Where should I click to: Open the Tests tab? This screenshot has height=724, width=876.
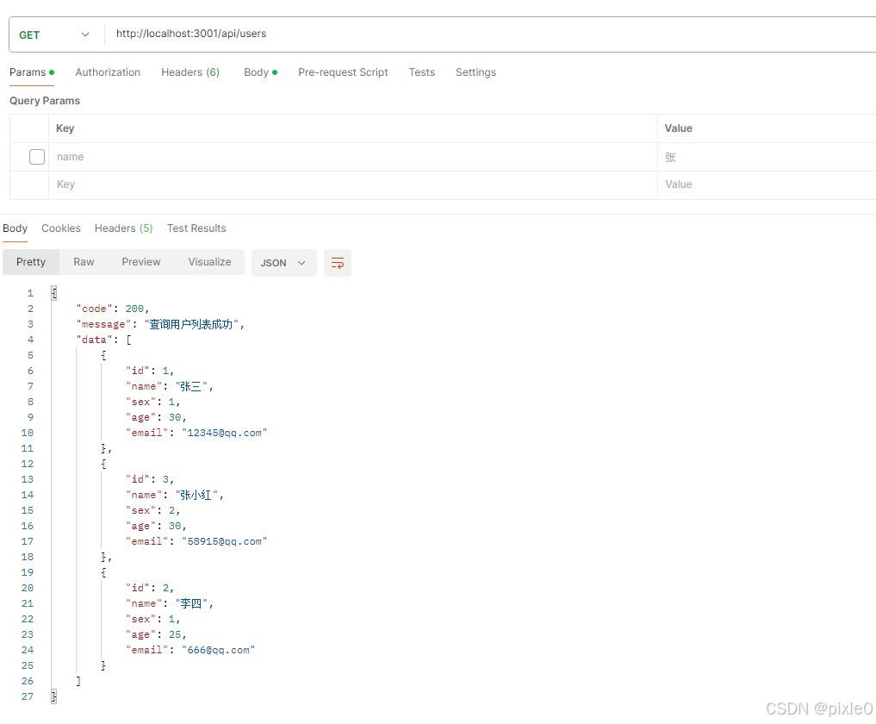[x=422, y=72]
